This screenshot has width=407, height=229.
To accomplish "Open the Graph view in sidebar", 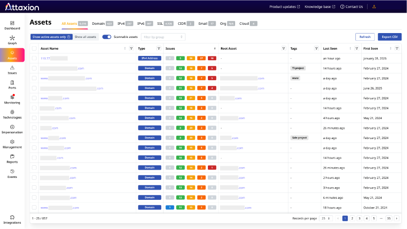I will point(12,39).
